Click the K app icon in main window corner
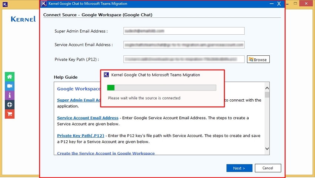This screenshot has width=315, height=178. [x=5, y=4]
